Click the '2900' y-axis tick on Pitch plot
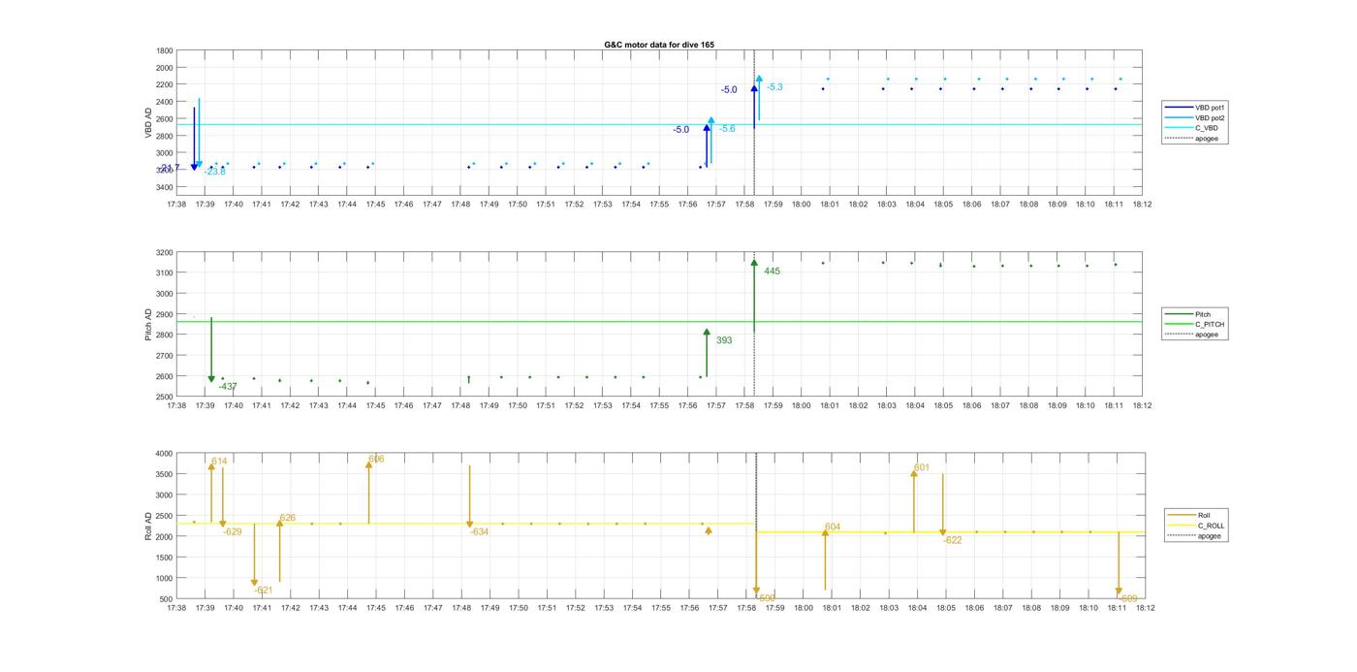Image resolution: width=1357 pixels, height=672 pixels. (164, 314)
